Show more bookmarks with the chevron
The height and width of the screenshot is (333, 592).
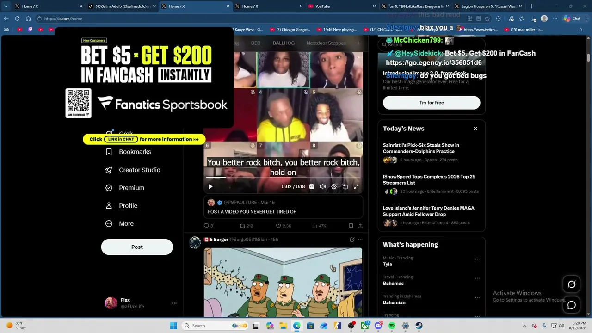(581, 30)
